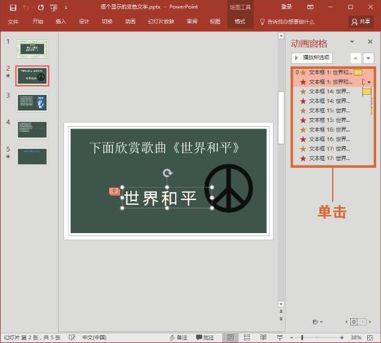This screenshot has height=343, width=381.
Task: Click the yellow timing bar of 文本框 14
Action: point(367,91)
